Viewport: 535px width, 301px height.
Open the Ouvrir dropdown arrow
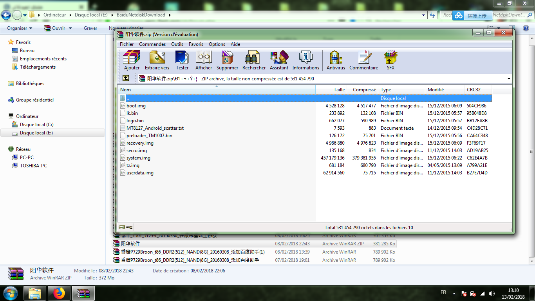pyautogui.click(x=70, y=28)
